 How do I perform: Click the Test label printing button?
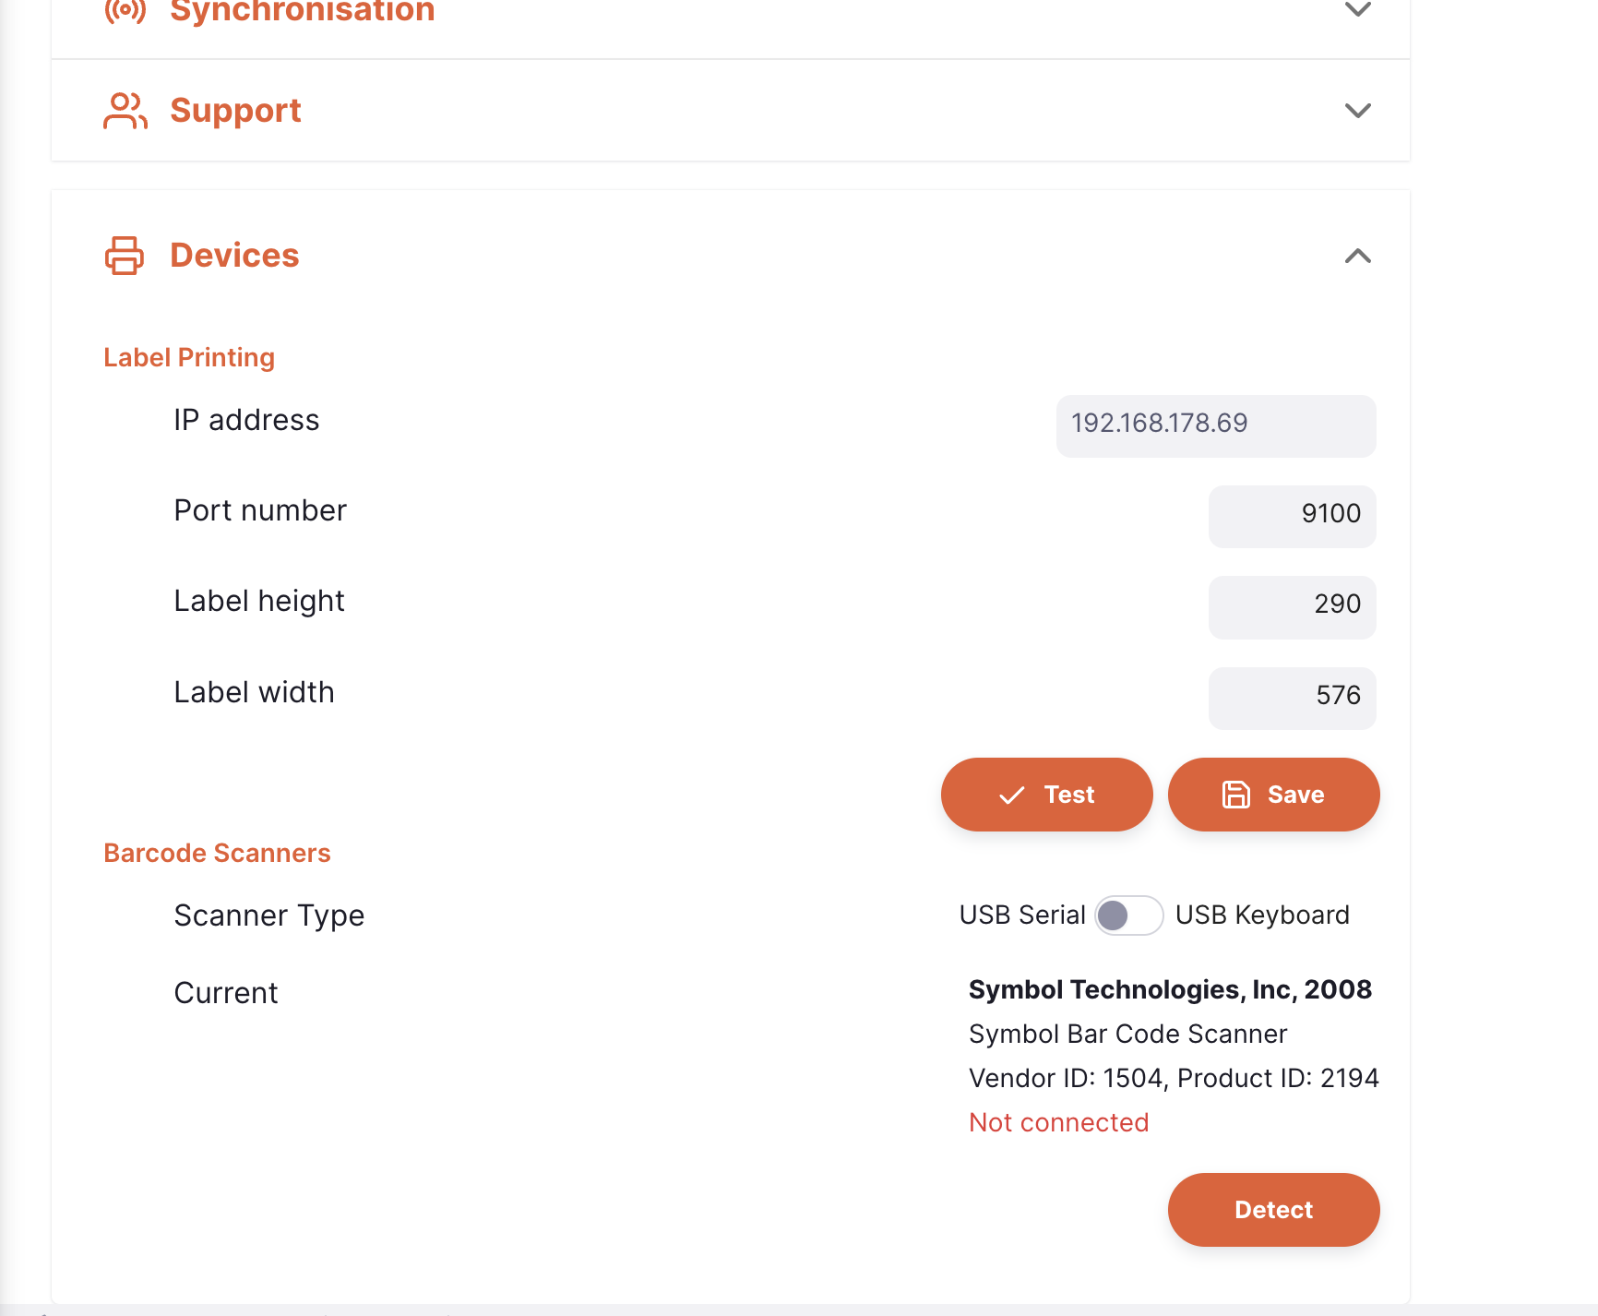(1046, 795)
